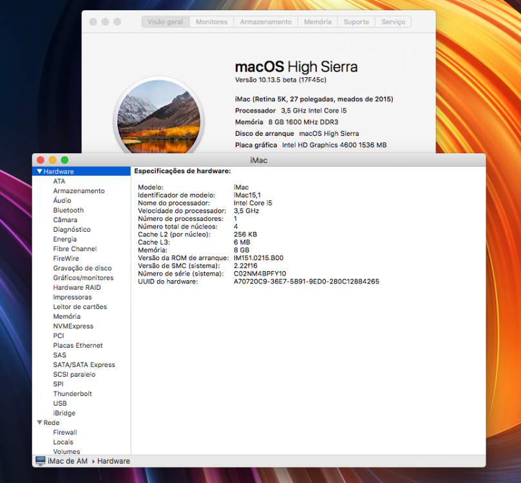Image resolution: width=521 pixels, height=483 pixels.
Task: Select Fibre Channel in the sidebar
Action: tap(75, 249)
